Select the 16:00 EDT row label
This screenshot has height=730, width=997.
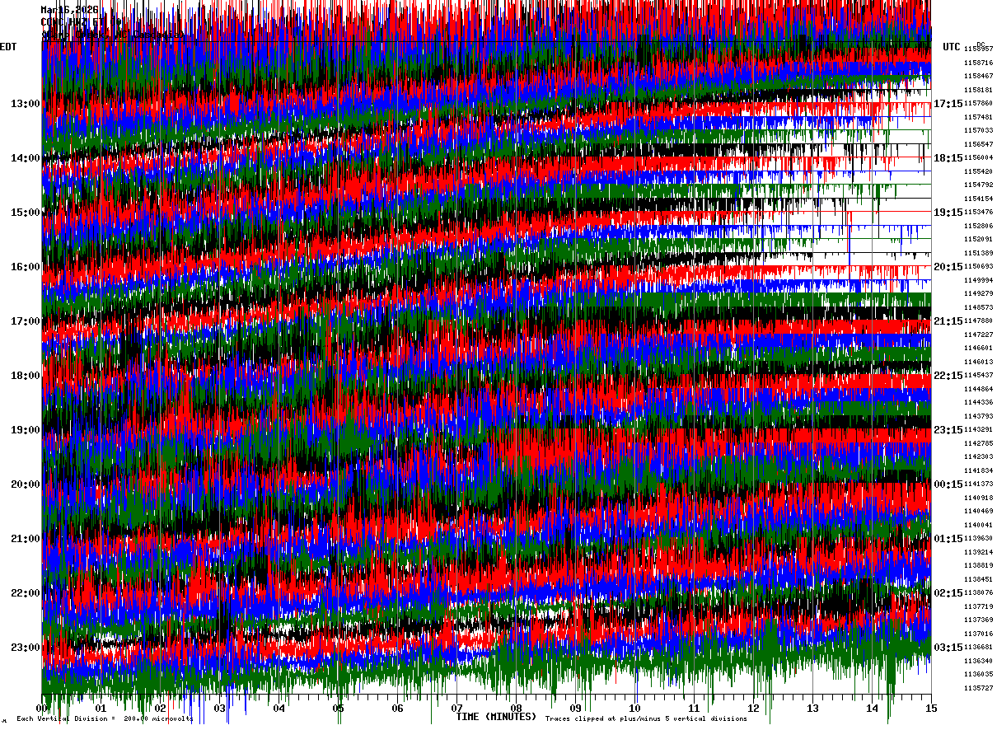point(26,267)
